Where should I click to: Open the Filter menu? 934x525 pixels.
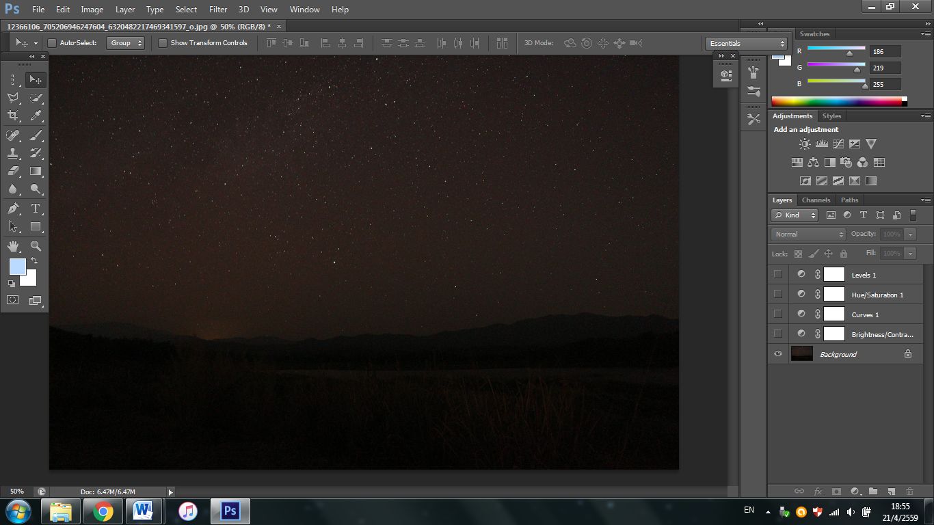[218, 10]
